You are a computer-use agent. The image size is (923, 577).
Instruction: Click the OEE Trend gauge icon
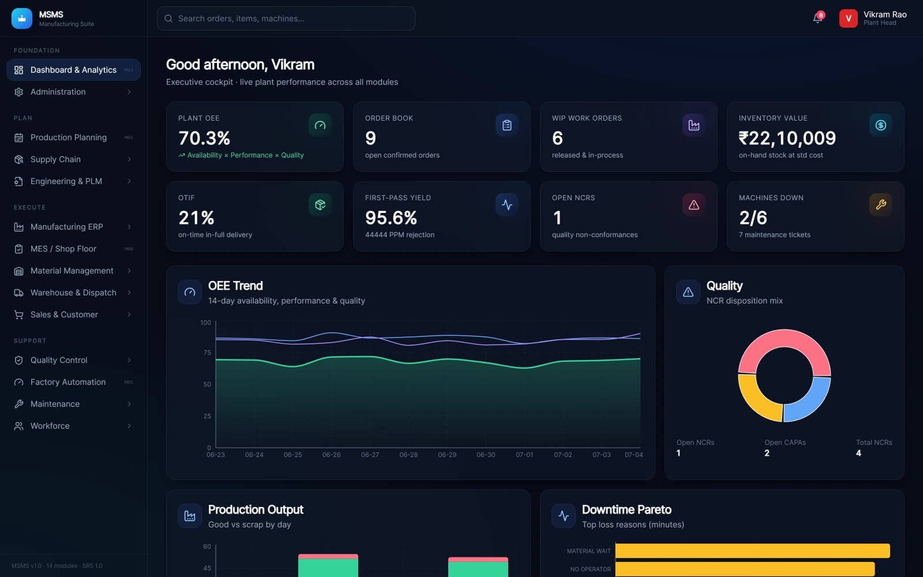190,292
